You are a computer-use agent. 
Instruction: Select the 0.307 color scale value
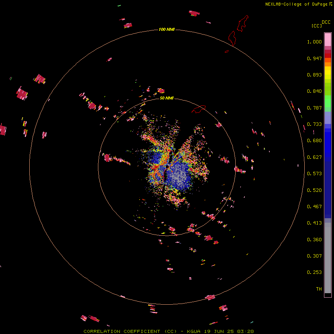tap(314, 256)
